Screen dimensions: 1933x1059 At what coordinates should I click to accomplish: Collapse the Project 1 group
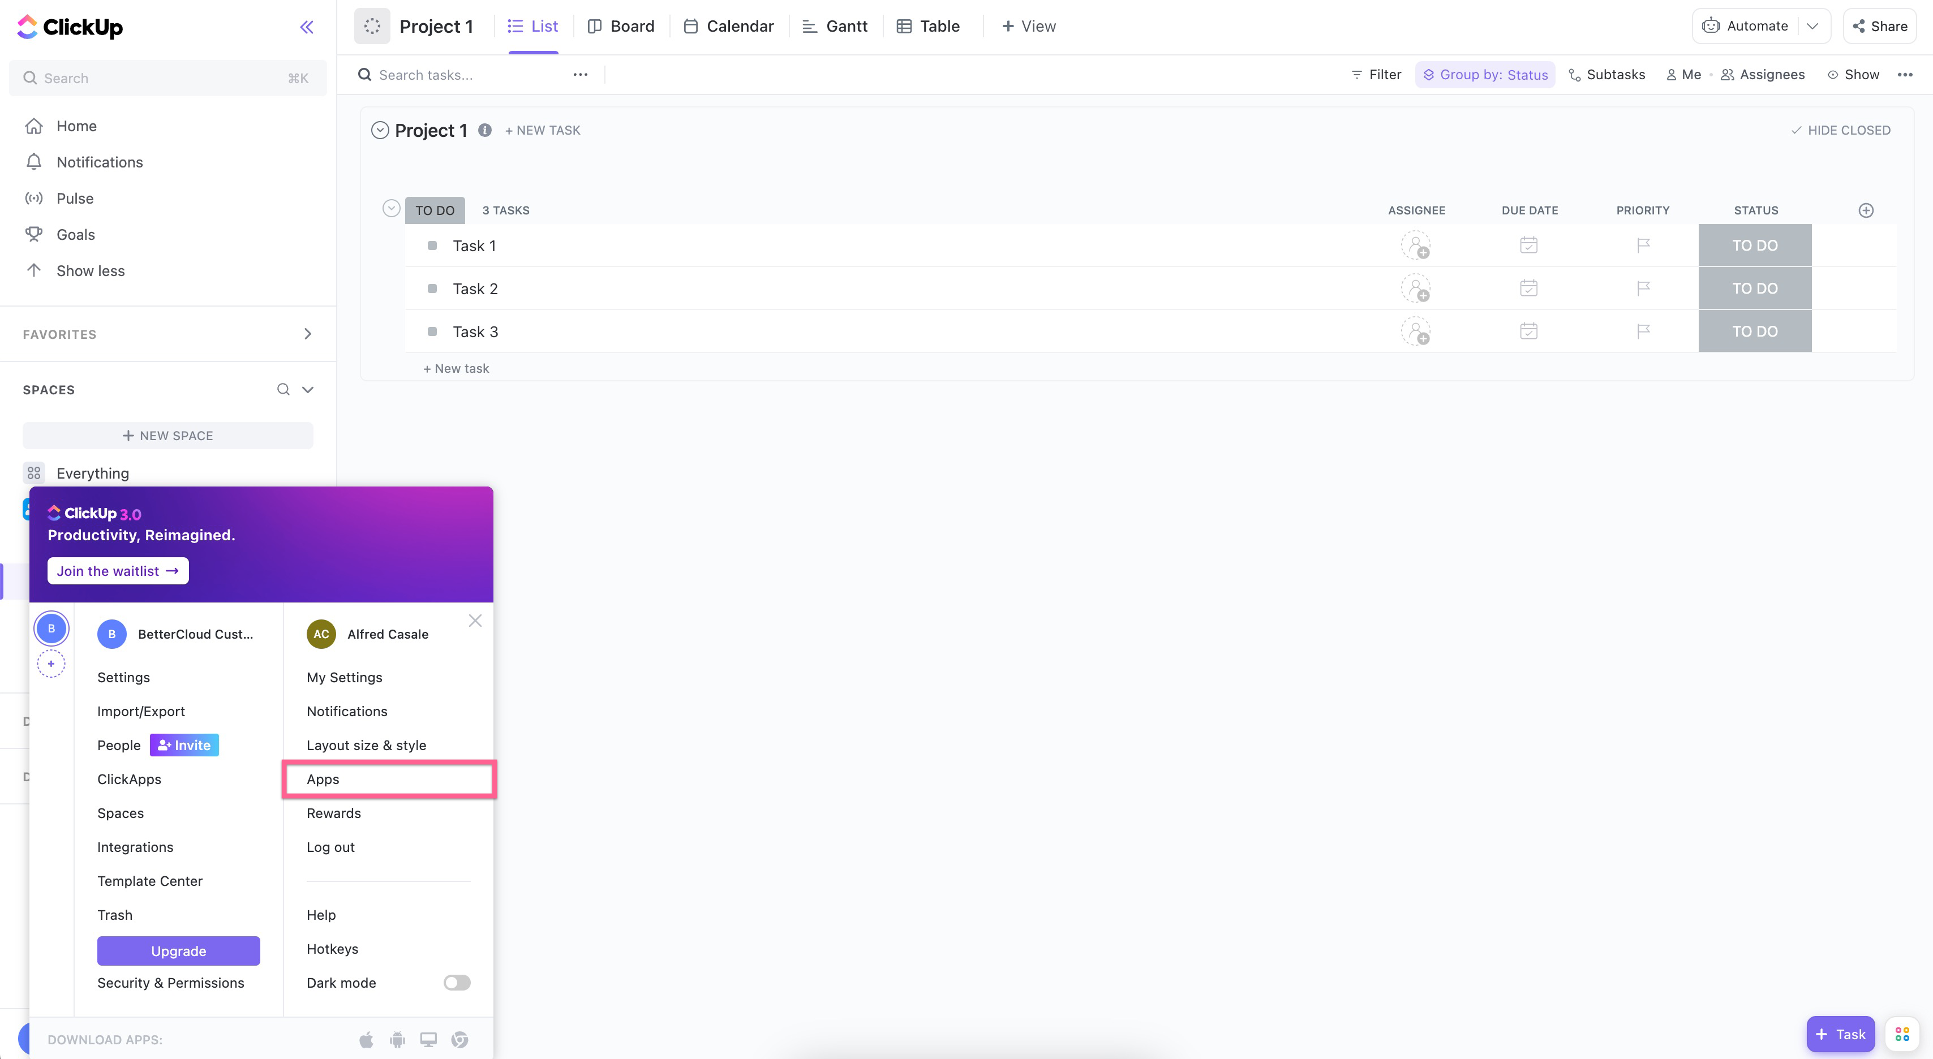coord(380,130)
